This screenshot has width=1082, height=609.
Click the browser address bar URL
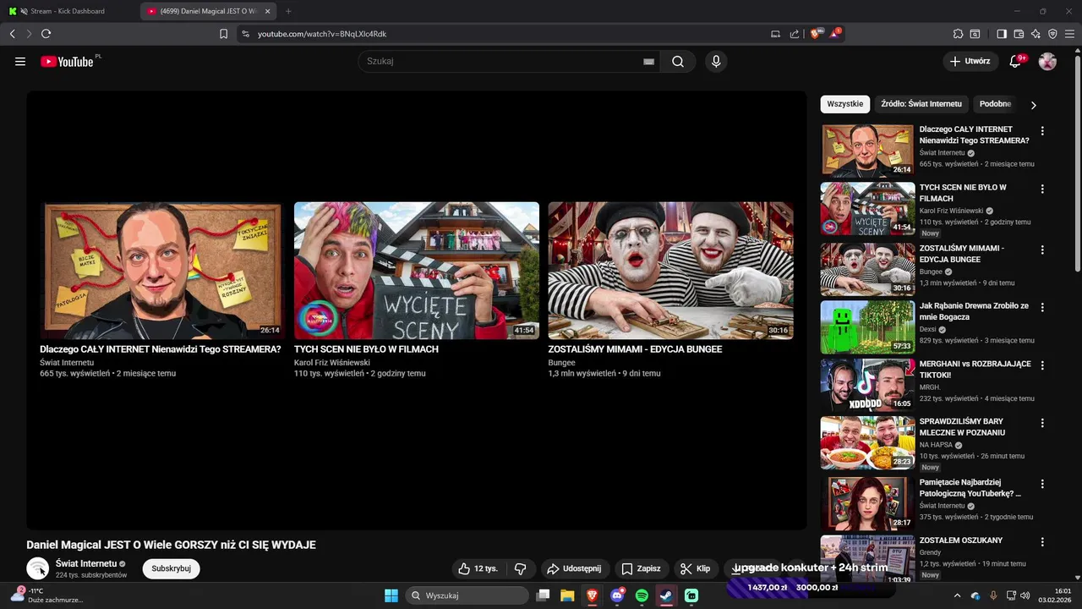(322, 34)
